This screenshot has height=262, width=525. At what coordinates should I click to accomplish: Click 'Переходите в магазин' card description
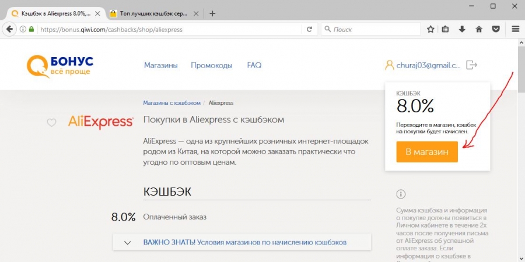coord(436,128)
